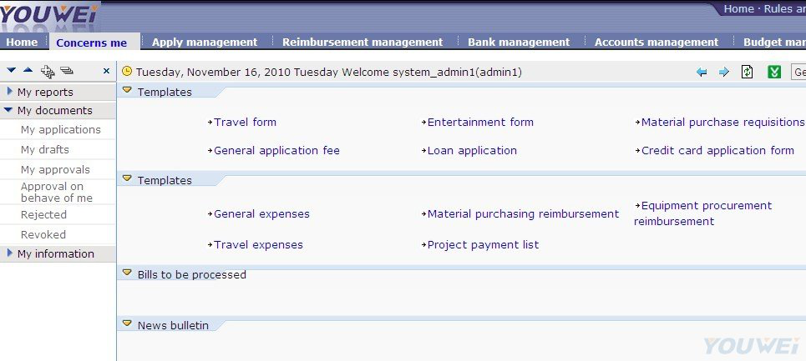Expand the My reports tree node
Viewport: 806px width, 361px height.
tap(10, 91)
